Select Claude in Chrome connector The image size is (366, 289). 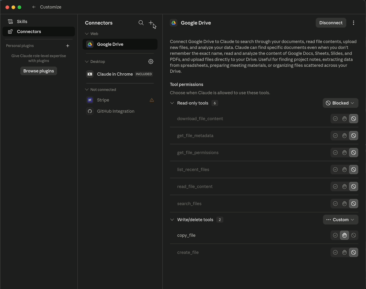tap(120, 74)
